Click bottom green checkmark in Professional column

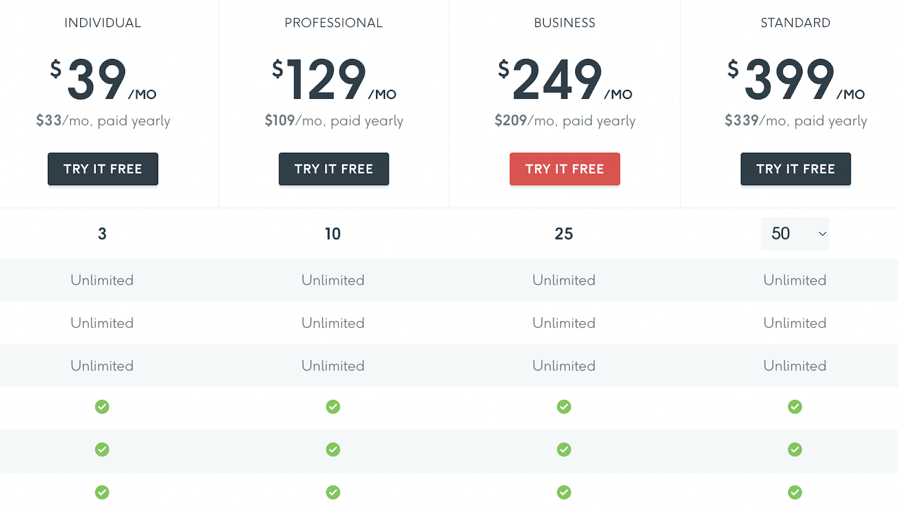[333, 492]
